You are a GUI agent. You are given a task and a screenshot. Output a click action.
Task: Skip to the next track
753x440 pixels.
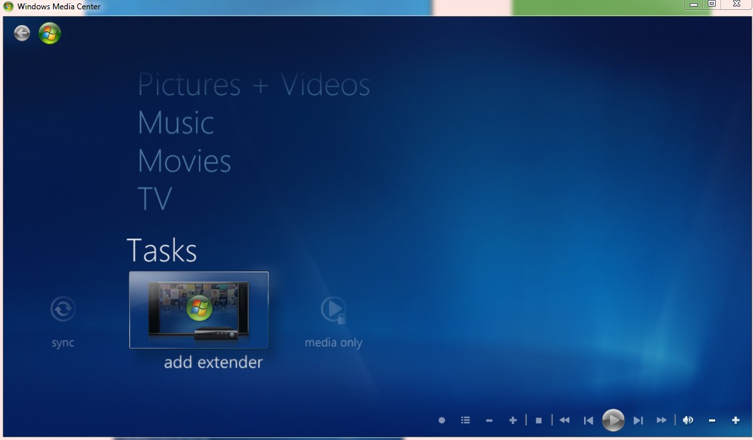638,421
